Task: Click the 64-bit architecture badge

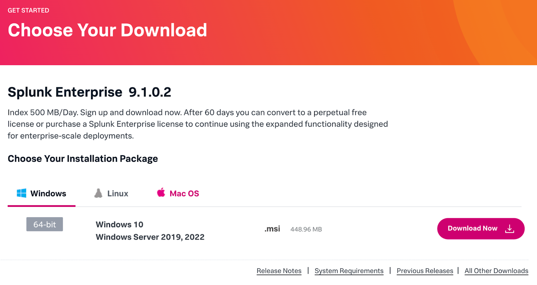Action: click(45, 224)
